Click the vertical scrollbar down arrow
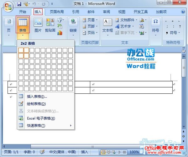 point(184,127)
